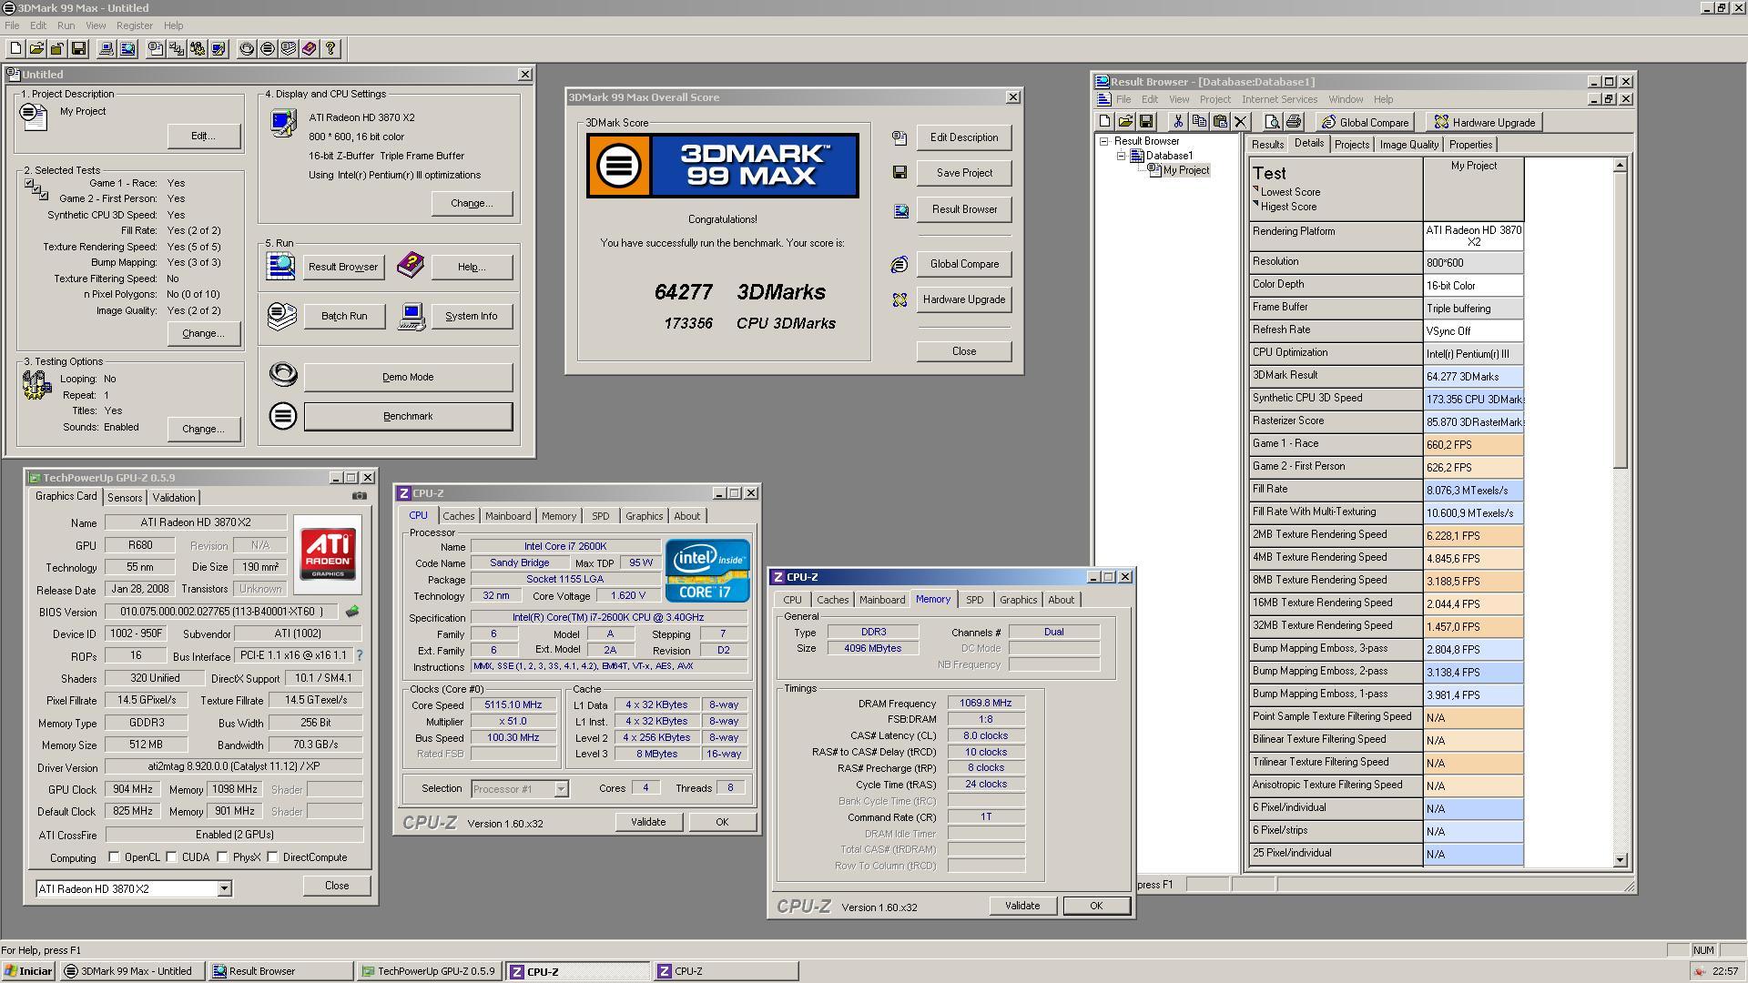
Task: Click the Cut scissors icon in Result Browser
Action: pyautogui.click(x=1178, y=122)
